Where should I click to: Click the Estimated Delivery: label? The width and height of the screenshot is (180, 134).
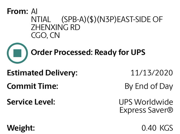[x=42, y=73]
